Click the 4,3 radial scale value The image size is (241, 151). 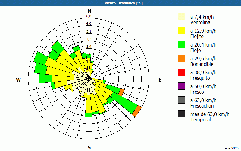pos(89,39)
